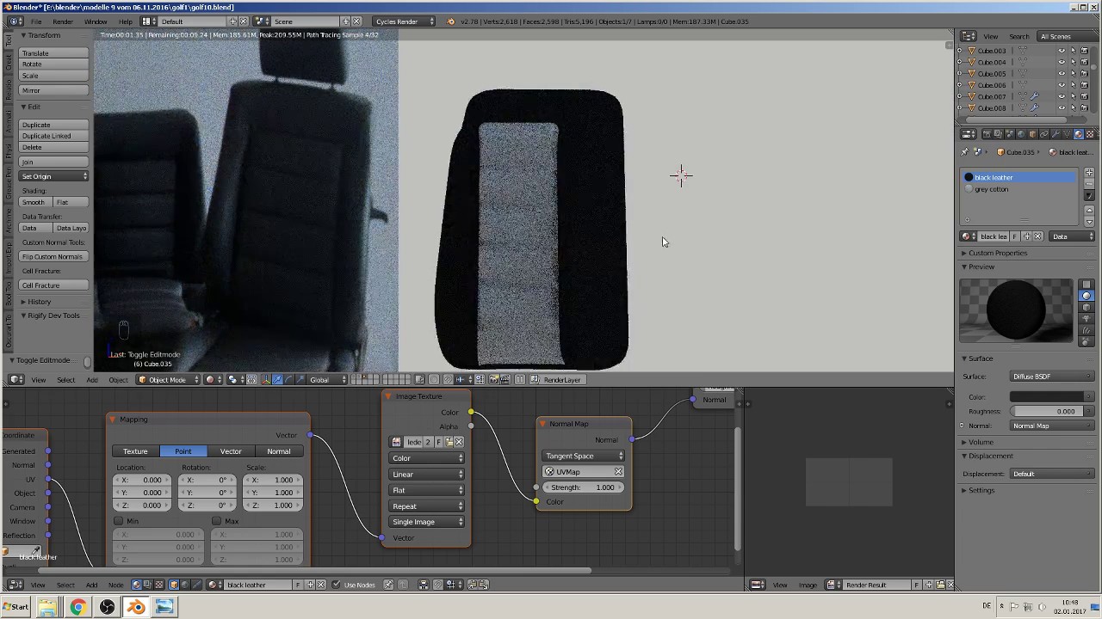Select the Texture tab in Mapping node

pos(135,451)
